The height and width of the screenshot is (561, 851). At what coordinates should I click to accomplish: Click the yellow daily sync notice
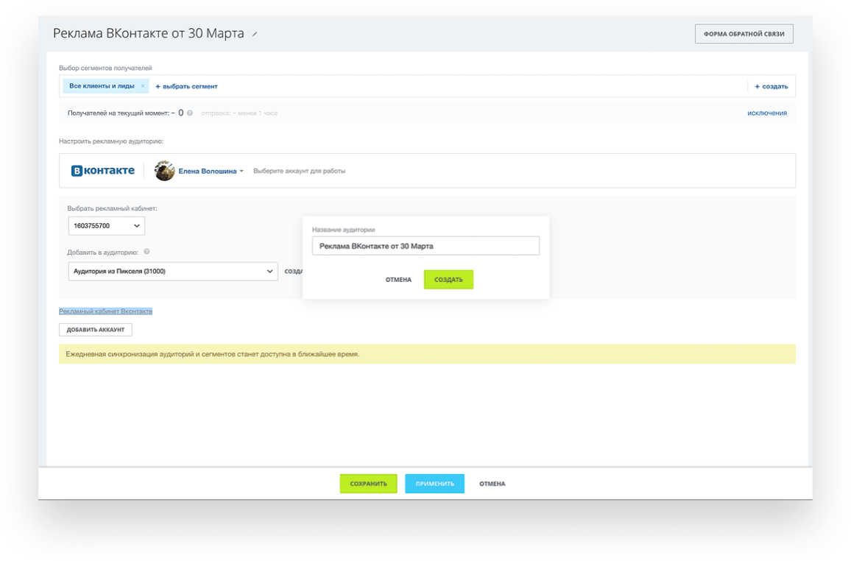click(427, 353)
